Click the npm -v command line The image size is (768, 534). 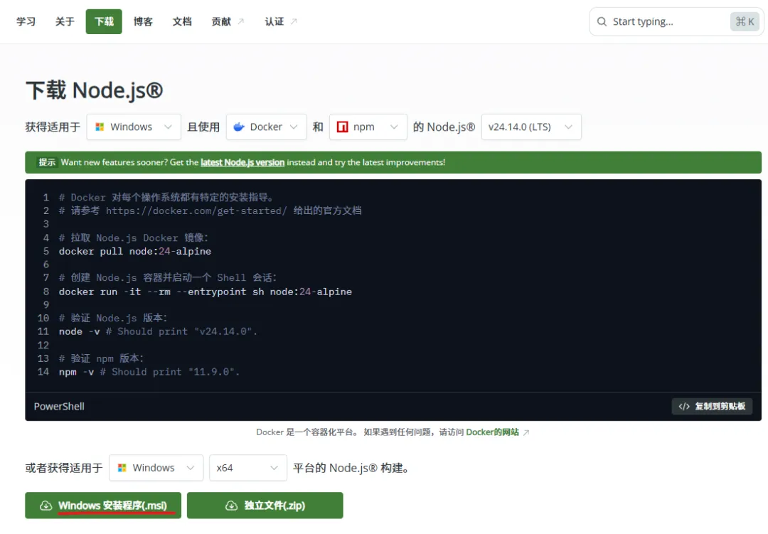click(149, 372)
